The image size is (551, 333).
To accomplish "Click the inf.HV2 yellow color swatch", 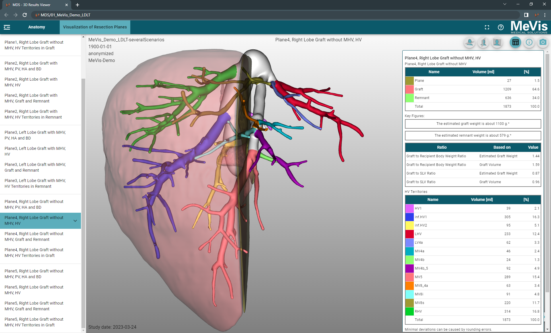I will [x=410, y=225].
